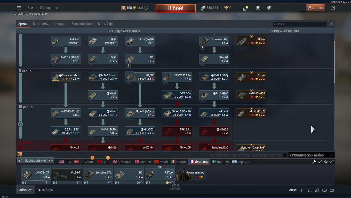Open the Бои menu
This screenshot has width=351, height=198.
(x=30, y=8)
